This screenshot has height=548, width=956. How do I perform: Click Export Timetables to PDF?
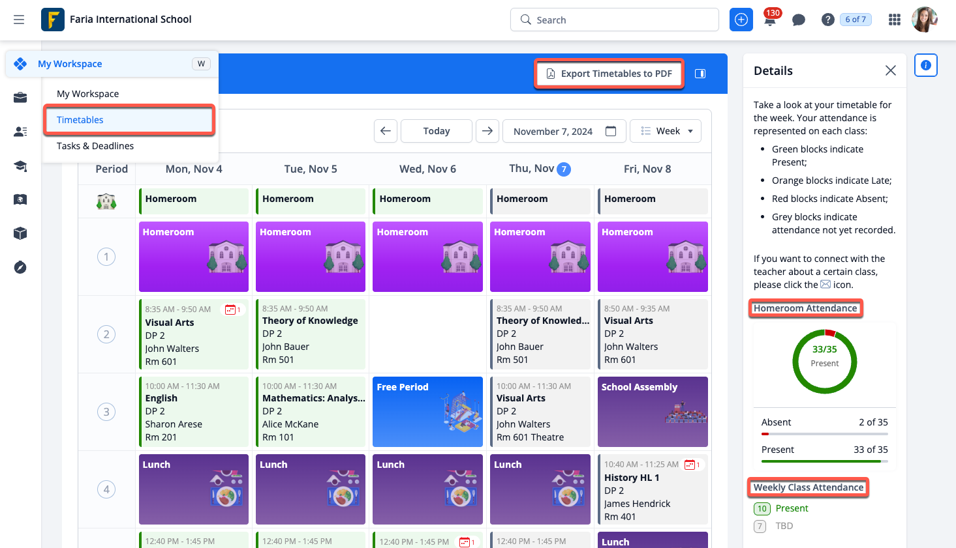(609, 74)
